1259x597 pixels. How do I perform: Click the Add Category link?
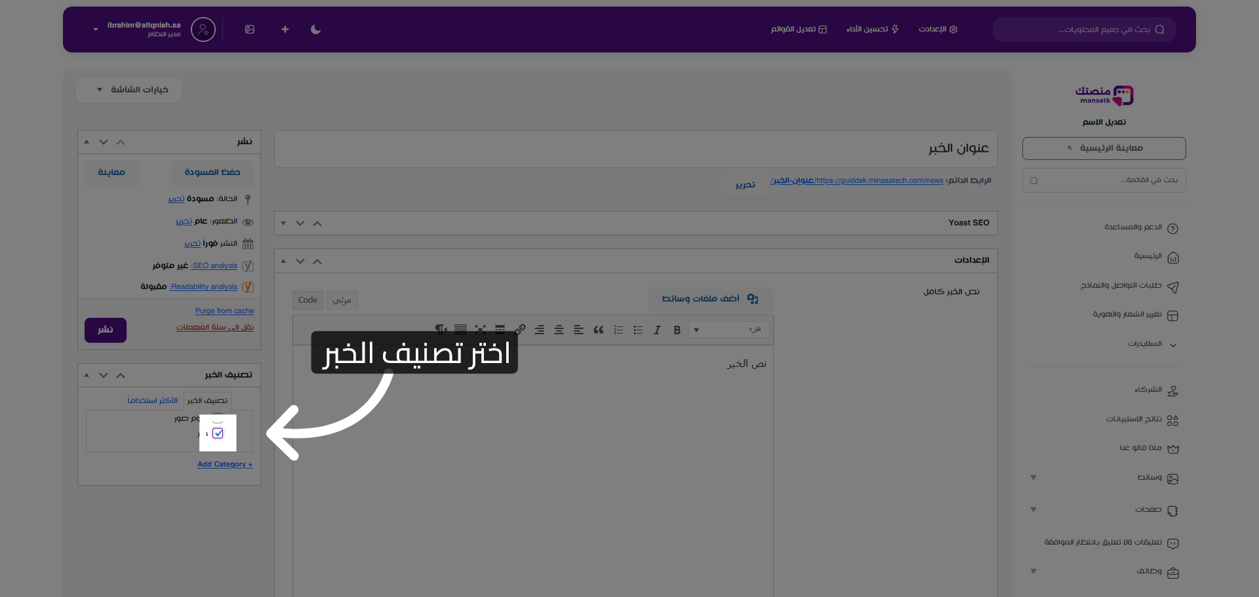(x=224, y=464)
